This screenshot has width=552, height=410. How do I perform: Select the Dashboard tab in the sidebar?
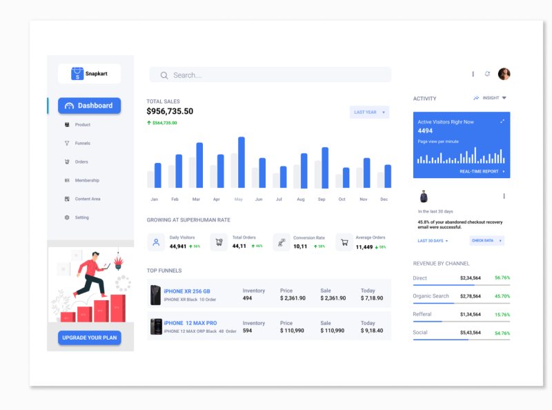pos(89,106)
